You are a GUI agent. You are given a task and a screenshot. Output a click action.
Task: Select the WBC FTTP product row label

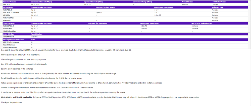[x=7, y=4]
